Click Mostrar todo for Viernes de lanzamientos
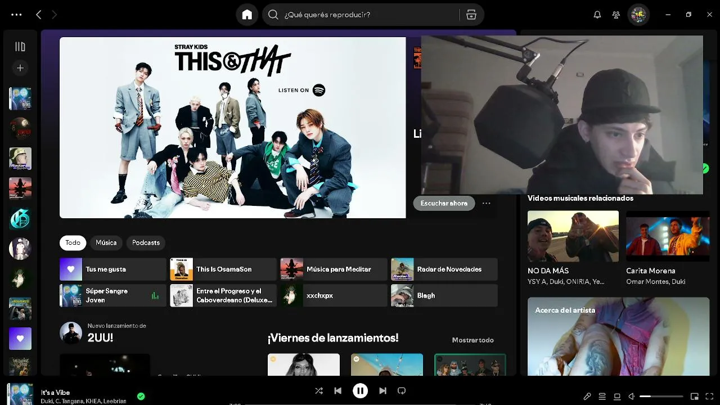 coord(472,340)
